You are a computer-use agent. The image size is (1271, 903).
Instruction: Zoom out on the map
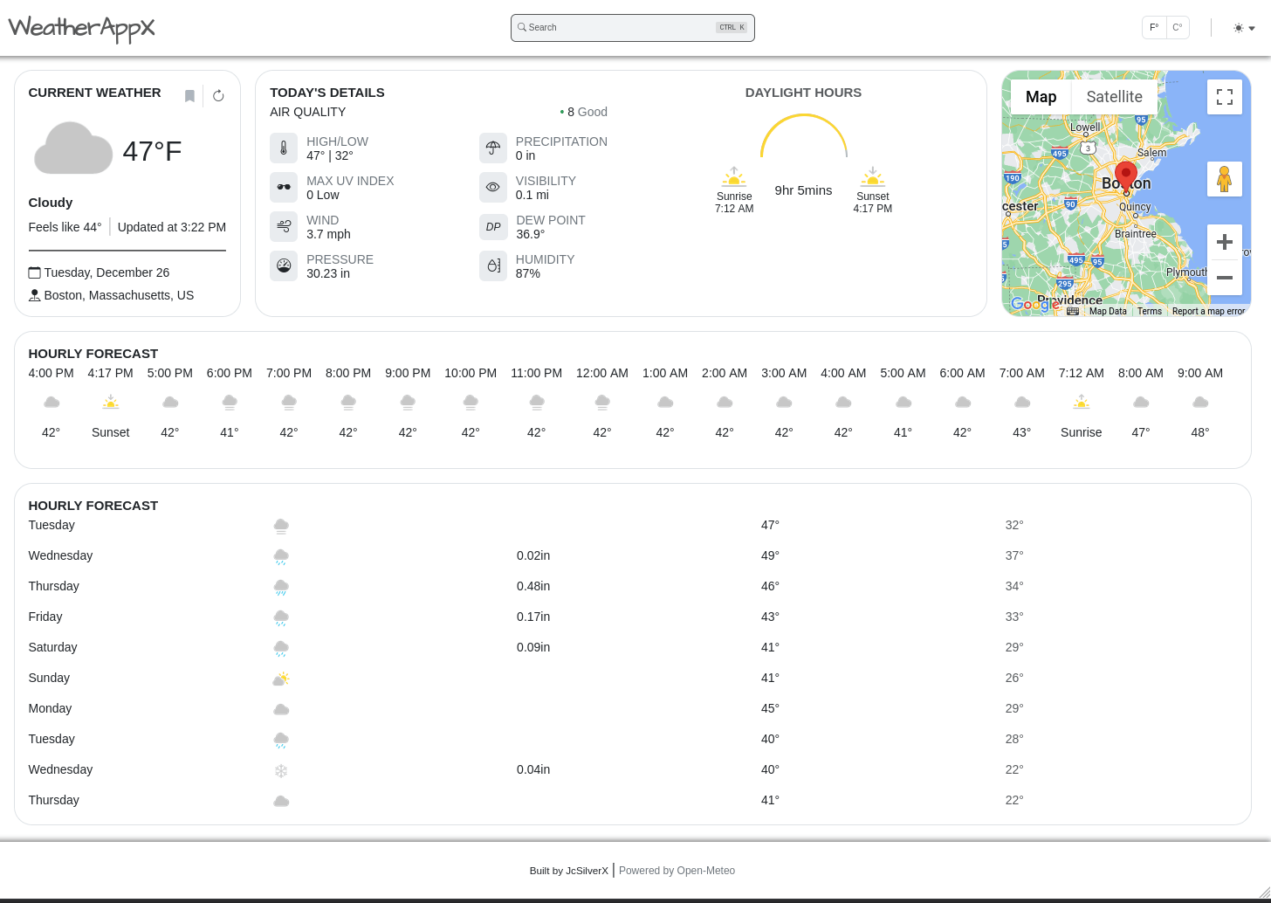tap(1224, 278)
